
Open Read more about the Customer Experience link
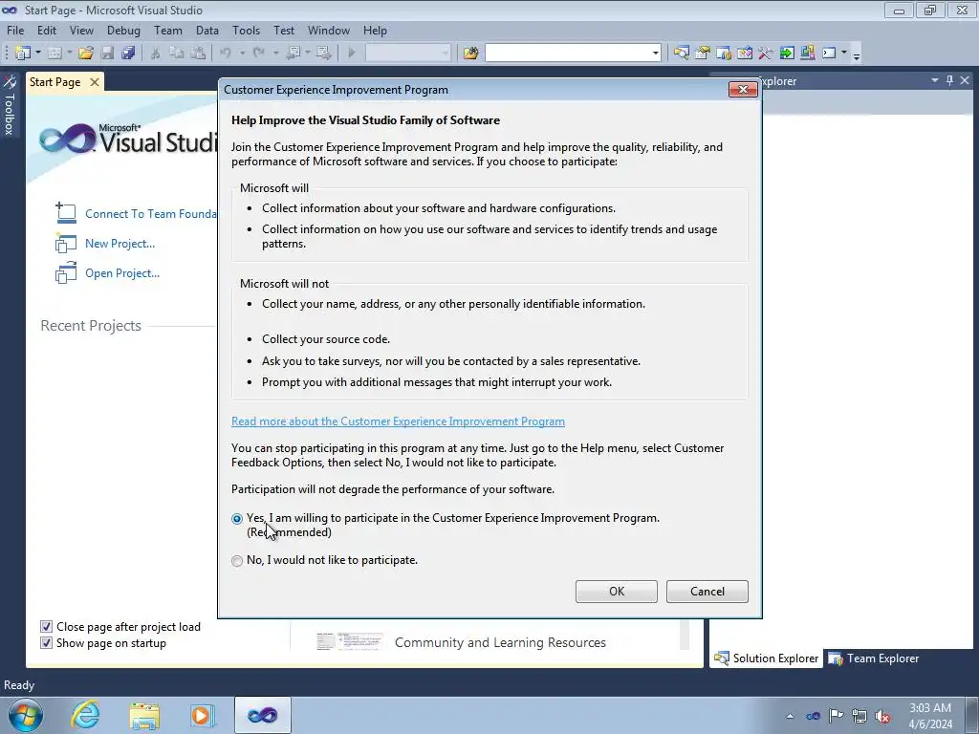pos(399,421)
